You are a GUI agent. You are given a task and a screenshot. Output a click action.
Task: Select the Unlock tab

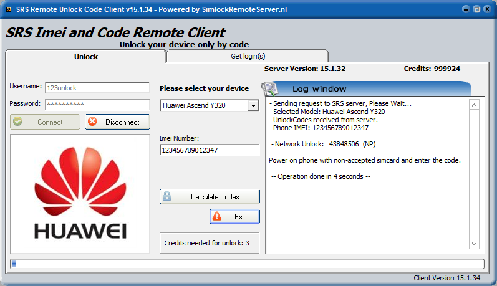tap(86, 57)
